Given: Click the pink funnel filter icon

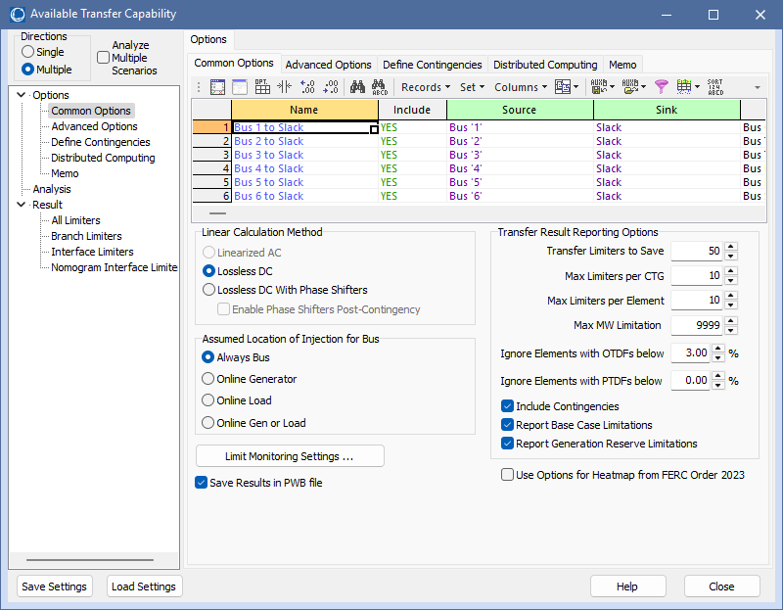Looking at the screenshot, I should pyautogui.click(x=661, y=87).
